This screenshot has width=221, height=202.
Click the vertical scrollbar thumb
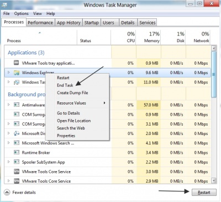click(214, 74)
